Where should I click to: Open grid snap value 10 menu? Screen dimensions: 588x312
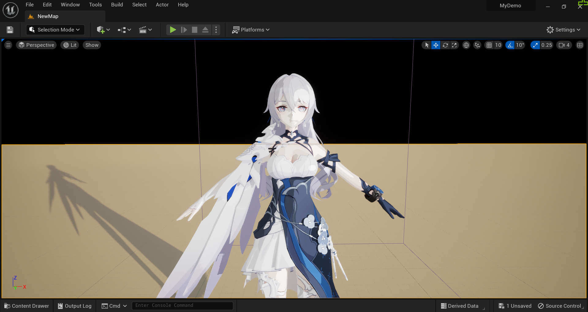[498, 45]
